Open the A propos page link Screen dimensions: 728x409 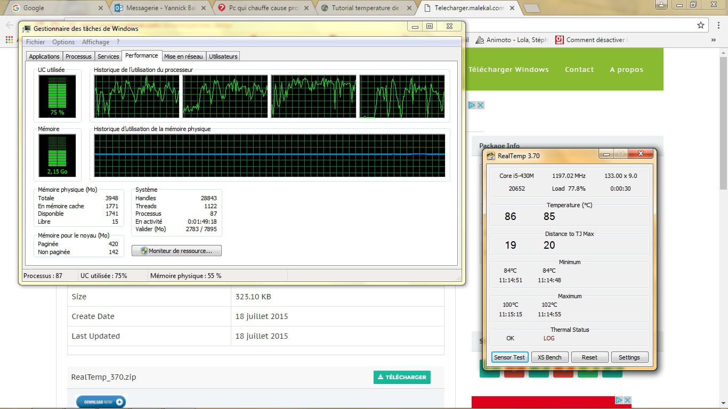(x=627, y=69)
